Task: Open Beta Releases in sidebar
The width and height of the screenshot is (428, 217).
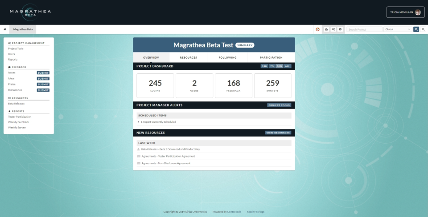Action: point(16,104)
